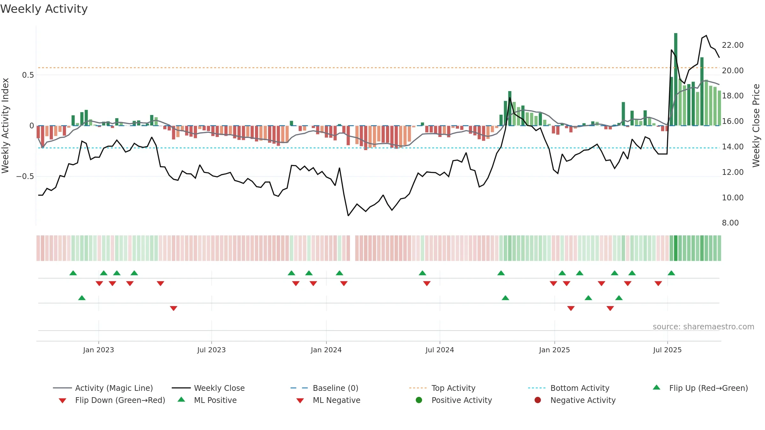Click the black Weekly Close line sample in legend
Screen dimensions: 765x430
[x=181, y=388]
